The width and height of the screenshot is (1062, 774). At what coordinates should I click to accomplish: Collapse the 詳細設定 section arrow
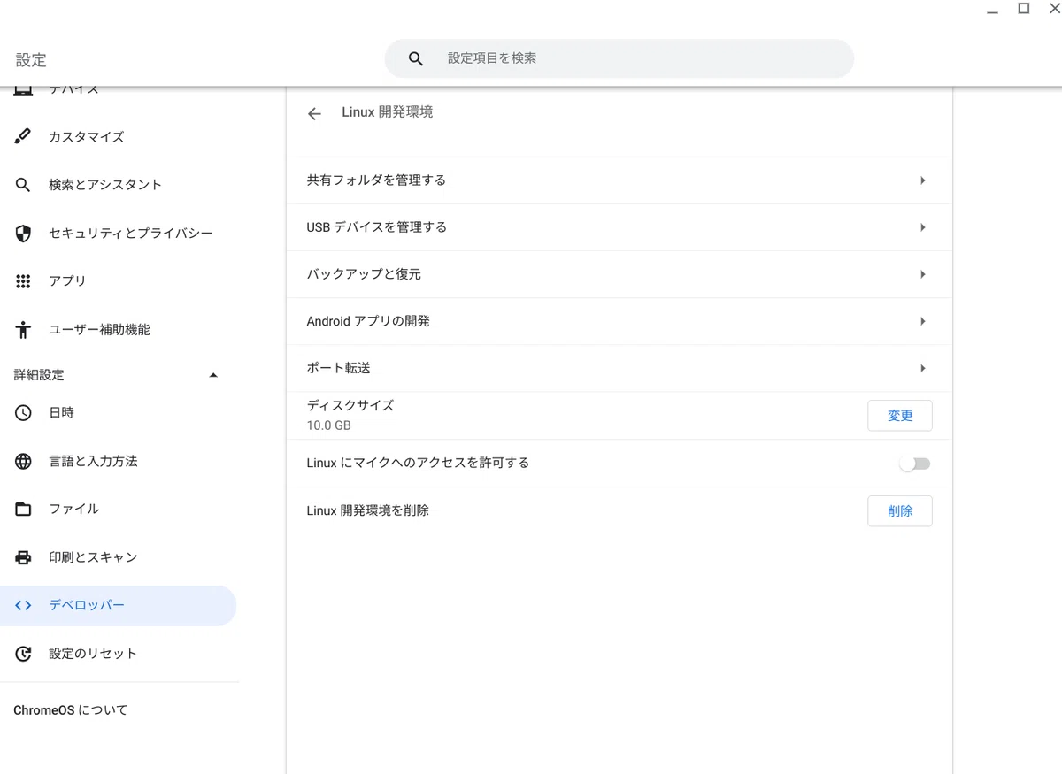click(x=212, y=375)
